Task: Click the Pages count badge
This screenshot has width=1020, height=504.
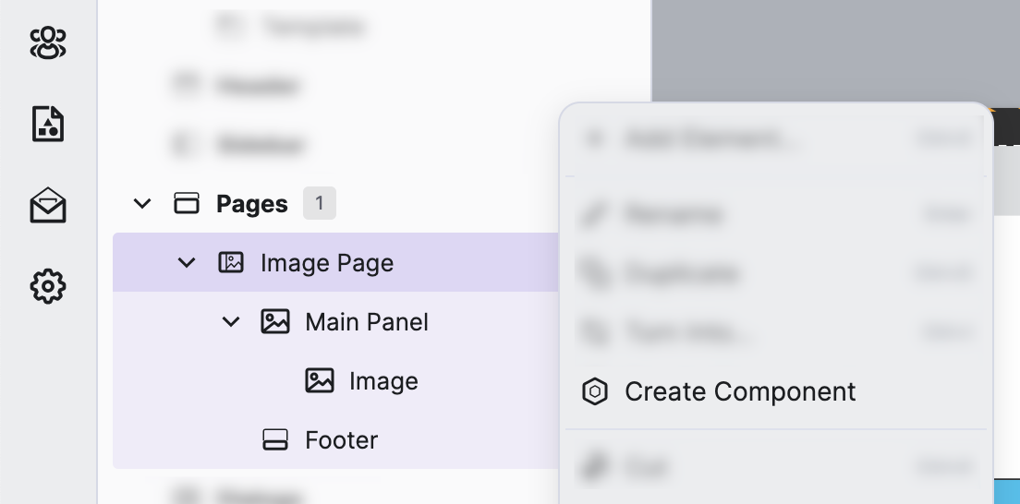Action: (x=320, y=204)
